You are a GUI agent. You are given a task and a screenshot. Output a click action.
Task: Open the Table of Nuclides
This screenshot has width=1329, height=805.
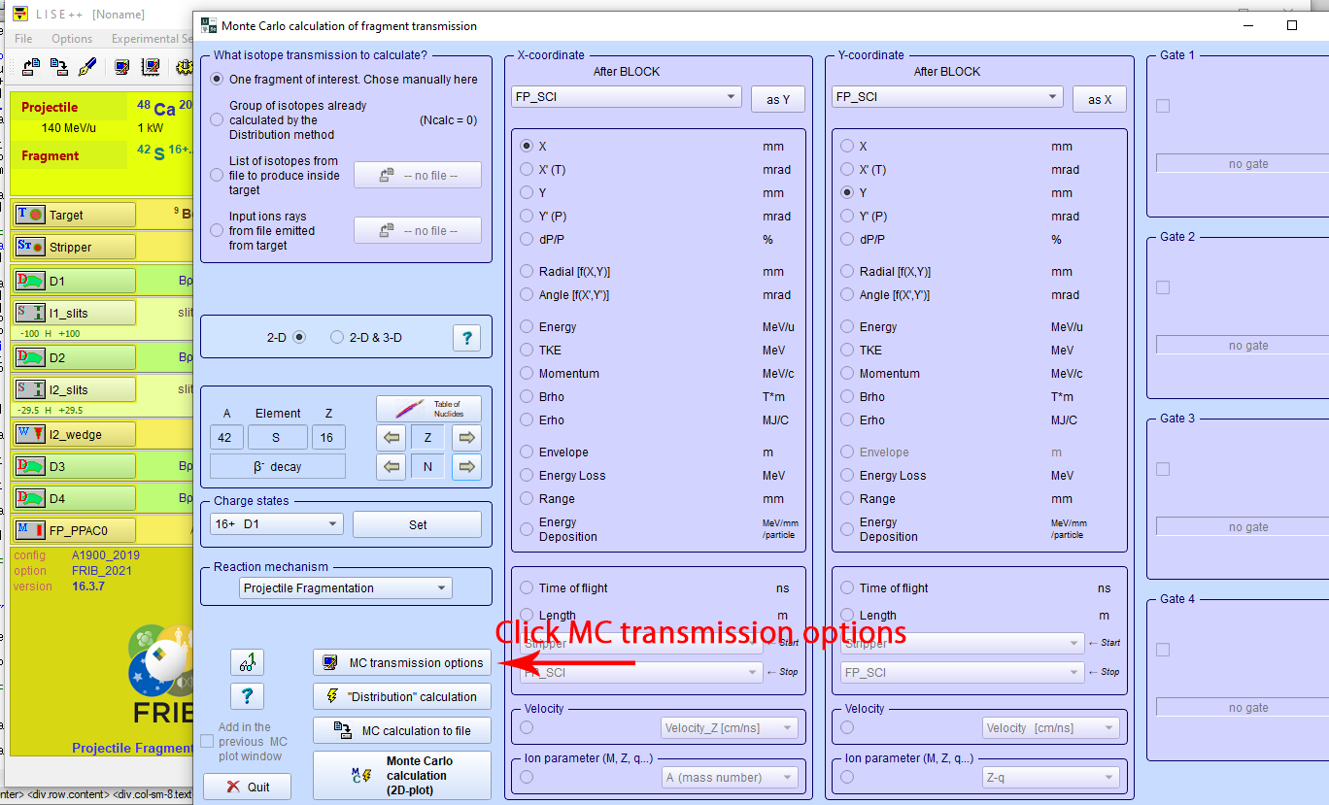(x=427, y=409)
